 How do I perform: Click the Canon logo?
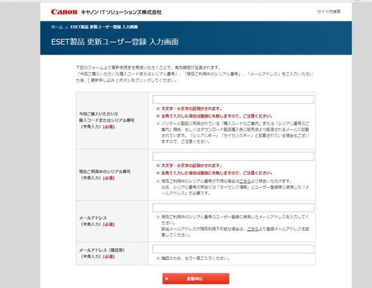64,12
